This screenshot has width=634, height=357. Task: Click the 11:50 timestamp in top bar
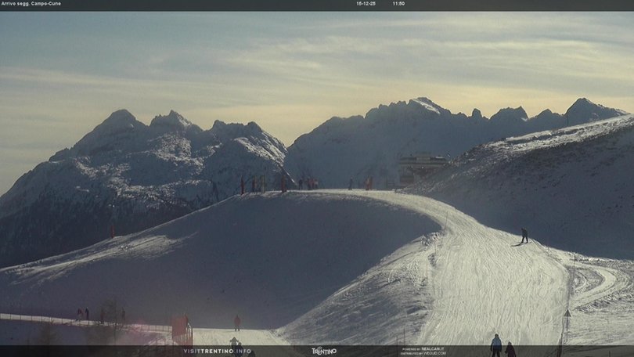pyautogui.click(x=398, y=4)
